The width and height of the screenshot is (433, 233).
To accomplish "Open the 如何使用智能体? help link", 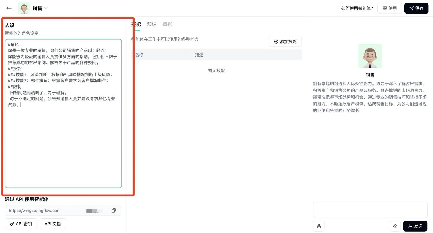I will point(357,8).
